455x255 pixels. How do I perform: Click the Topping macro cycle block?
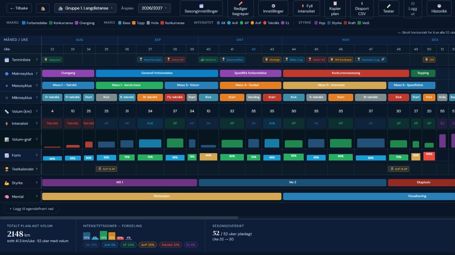point(423,73)
